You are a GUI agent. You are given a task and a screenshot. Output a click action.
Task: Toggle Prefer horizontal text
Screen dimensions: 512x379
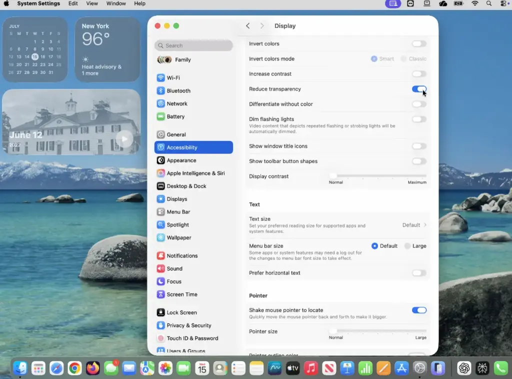pos(419,273)
